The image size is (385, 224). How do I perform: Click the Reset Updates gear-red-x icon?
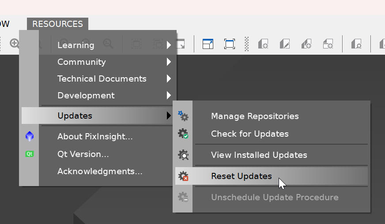pos(183,176)
